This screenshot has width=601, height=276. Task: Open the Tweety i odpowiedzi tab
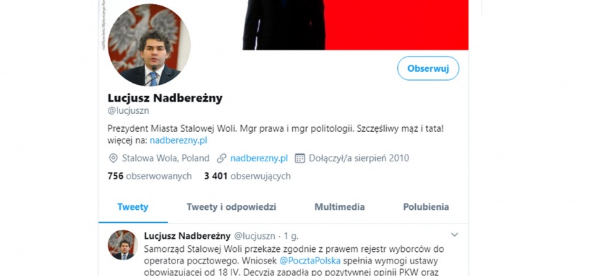(231, 207)
